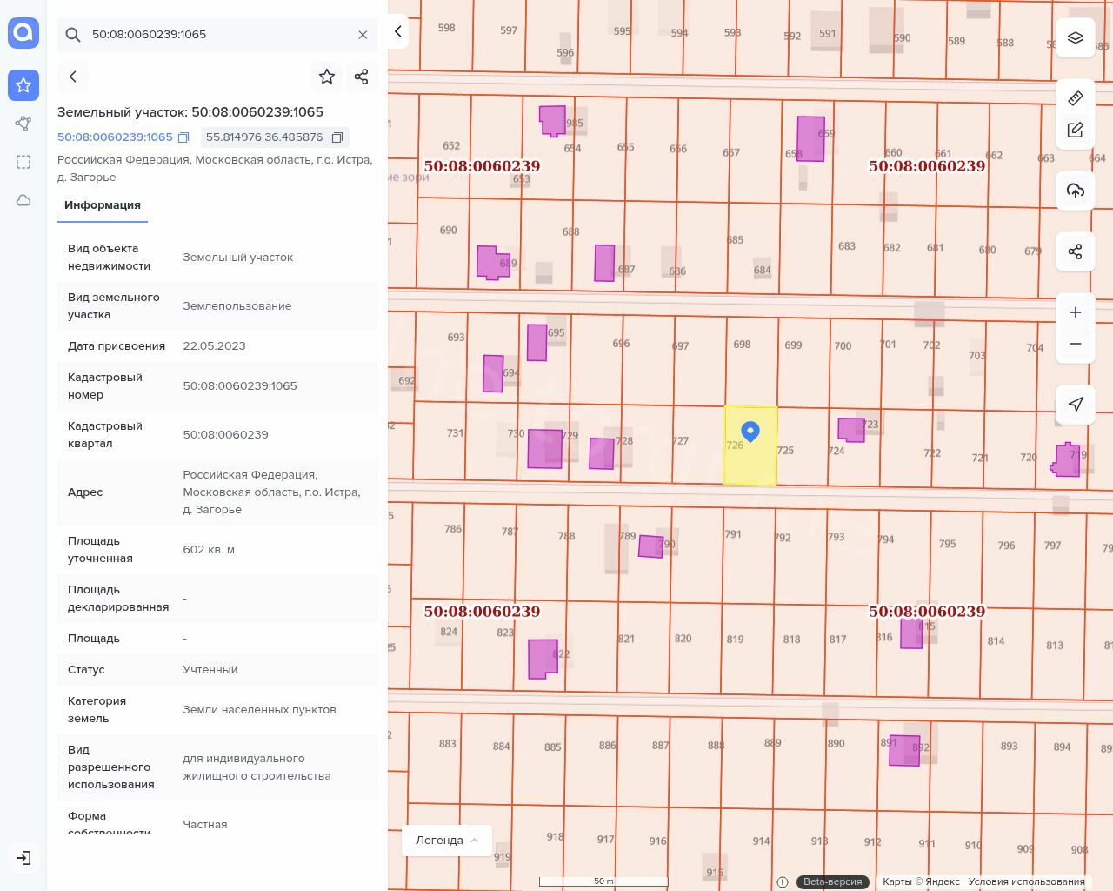Activate the edit drawing tool

pyautogui.click(x=1075, y=131)
